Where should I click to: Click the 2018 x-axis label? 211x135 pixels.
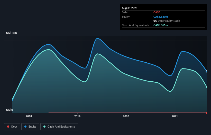tap(29, 116)
